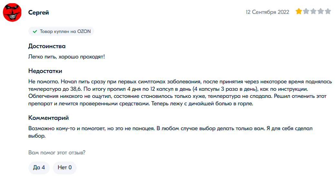Viewport: 335px width, 177px height.
Task: Click the first filled gold star
Action: (298, 12)
